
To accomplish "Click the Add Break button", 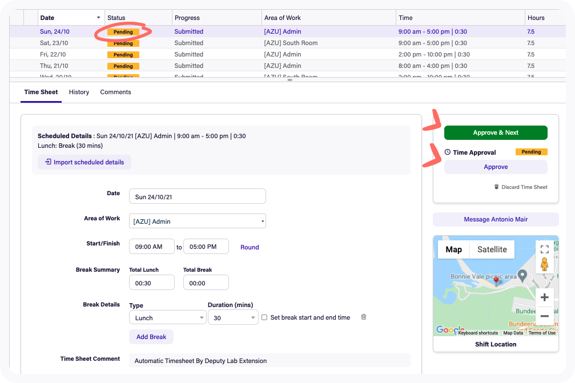I will pyautogui.click(x=151, y=337).
